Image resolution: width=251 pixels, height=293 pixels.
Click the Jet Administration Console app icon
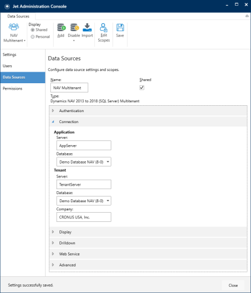(7, 6)
